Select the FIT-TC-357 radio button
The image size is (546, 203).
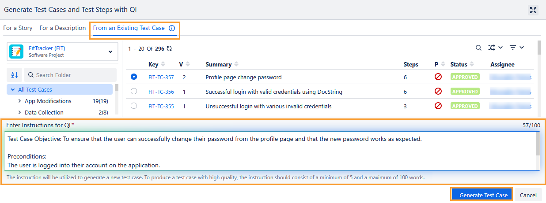(134, 77)
